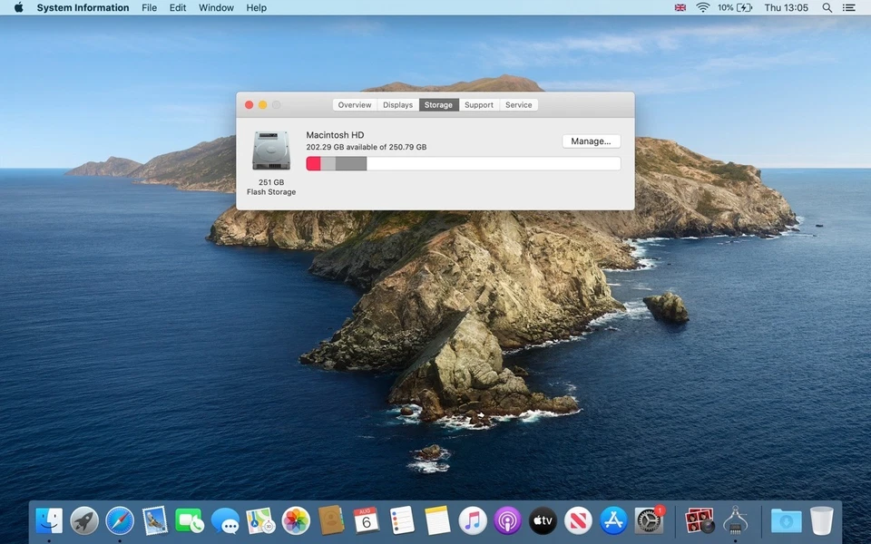The height and width of the screenshot is (544, 871).
Task: Open Finder from the Dock
Action: click(49, 521)
